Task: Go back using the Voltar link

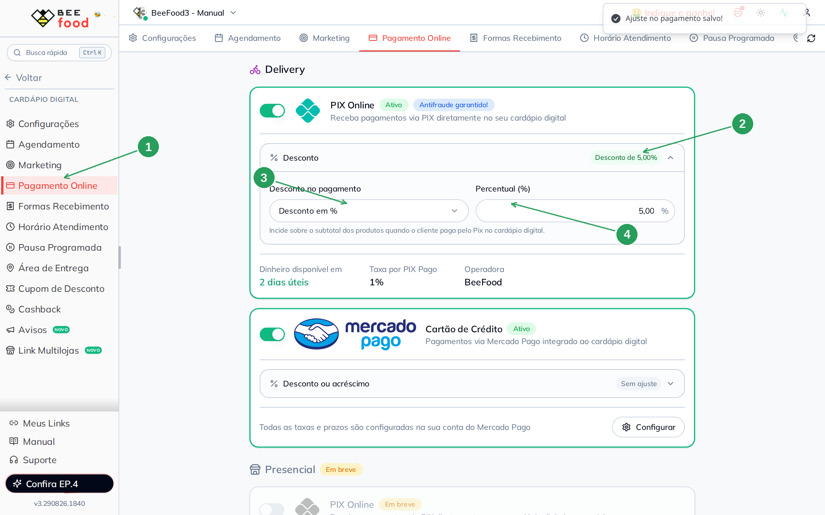Action: [24, 78]
